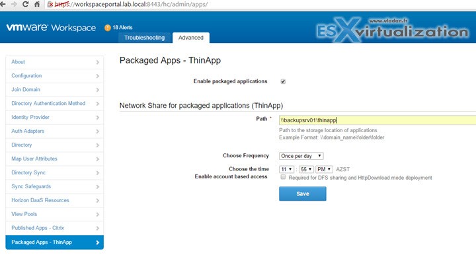Click the chevron in the Packaged Apps - ThinApp row

point(97,242)
